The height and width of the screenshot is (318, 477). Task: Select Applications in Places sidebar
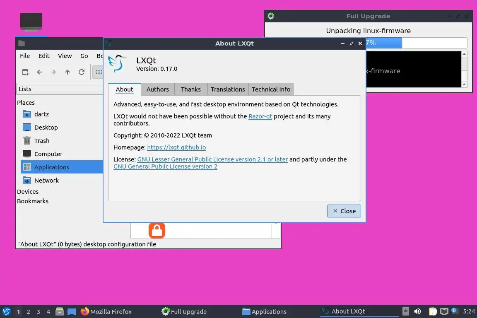pos(62,167)
